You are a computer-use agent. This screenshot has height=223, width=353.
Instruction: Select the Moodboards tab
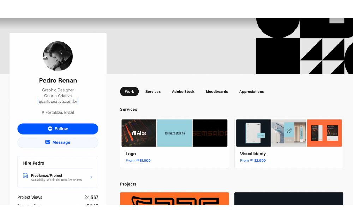pyautogui.click(x=217, y=91)
